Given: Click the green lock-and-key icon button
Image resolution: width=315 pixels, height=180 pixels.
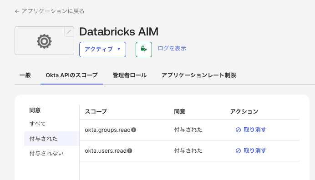Looking at the screenshot, I should (x=144, y=50).
